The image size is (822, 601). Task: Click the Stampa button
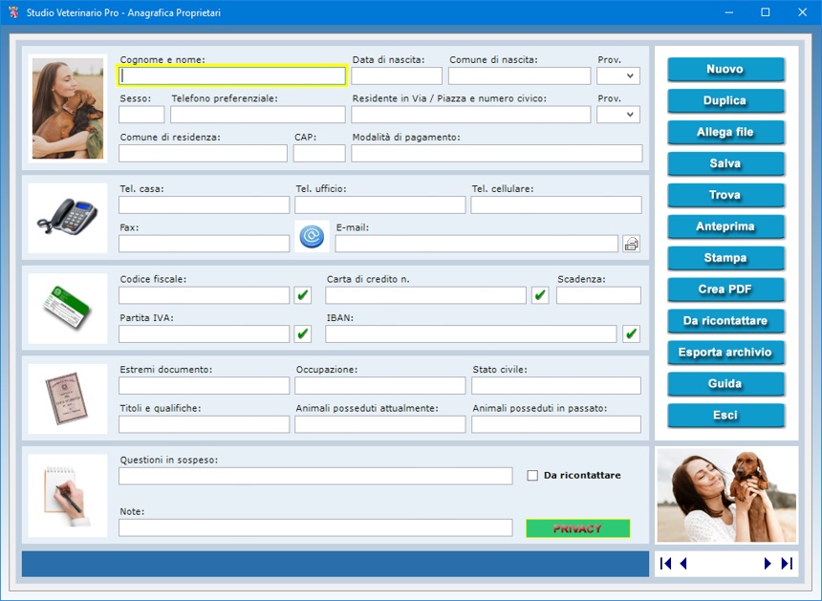pyautogui.click(x=725, y=258)
